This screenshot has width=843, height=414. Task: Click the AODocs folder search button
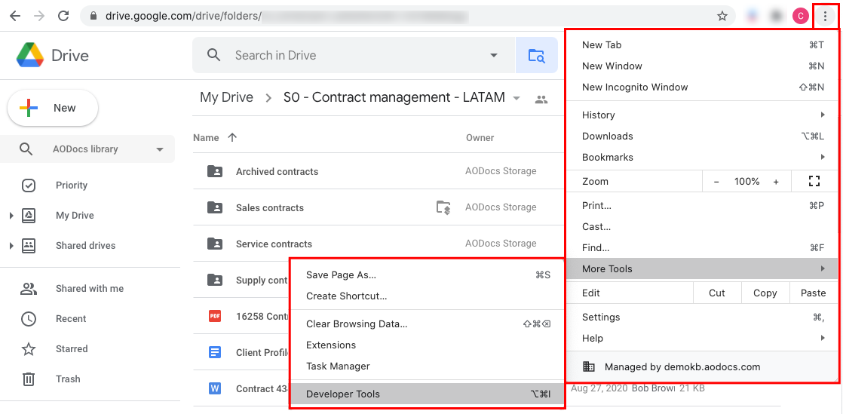[x=537, y=55]
